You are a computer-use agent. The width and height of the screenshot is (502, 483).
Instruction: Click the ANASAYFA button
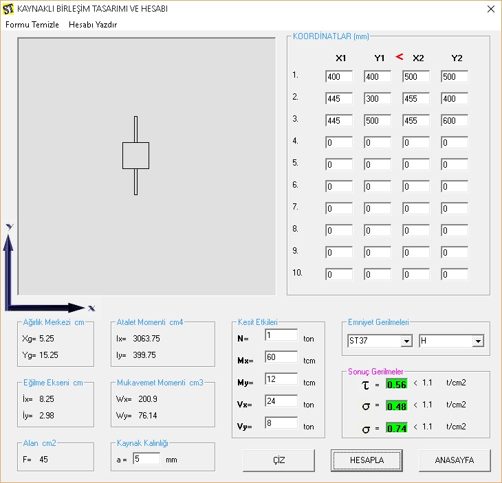click(455, 460)
